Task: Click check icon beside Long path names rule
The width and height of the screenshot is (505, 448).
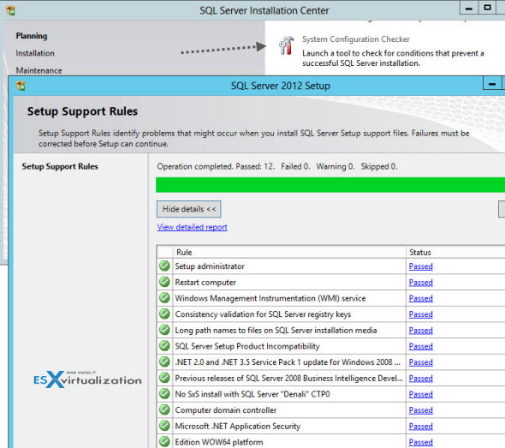Action: (164, 330)
